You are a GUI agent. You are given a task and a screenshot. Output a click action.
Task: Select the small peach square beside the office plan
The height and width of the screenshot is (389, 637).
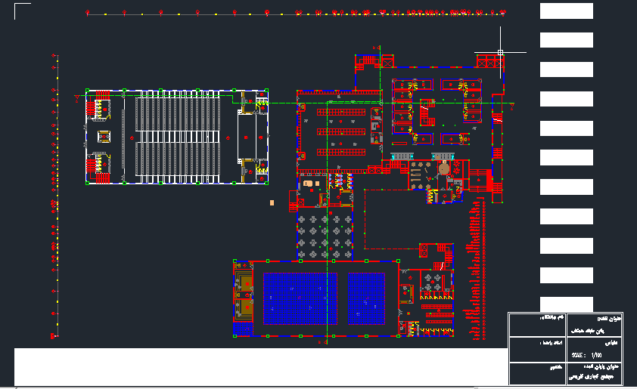[272, 202]
